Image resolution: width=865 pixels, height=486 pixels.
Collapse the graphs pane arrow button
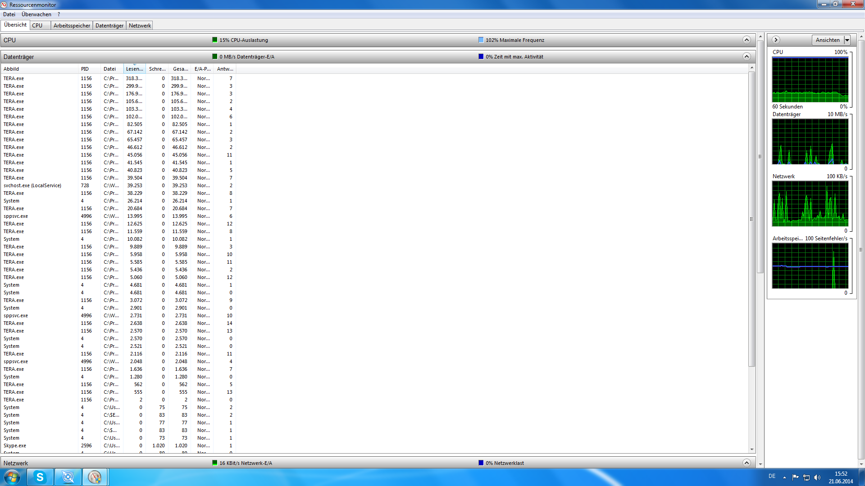pos(776,40)
